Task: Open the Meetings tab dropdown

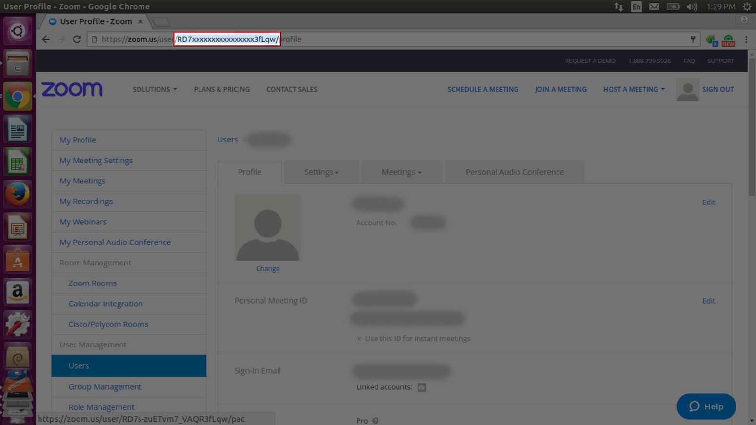Action: (x=402, y=172)
